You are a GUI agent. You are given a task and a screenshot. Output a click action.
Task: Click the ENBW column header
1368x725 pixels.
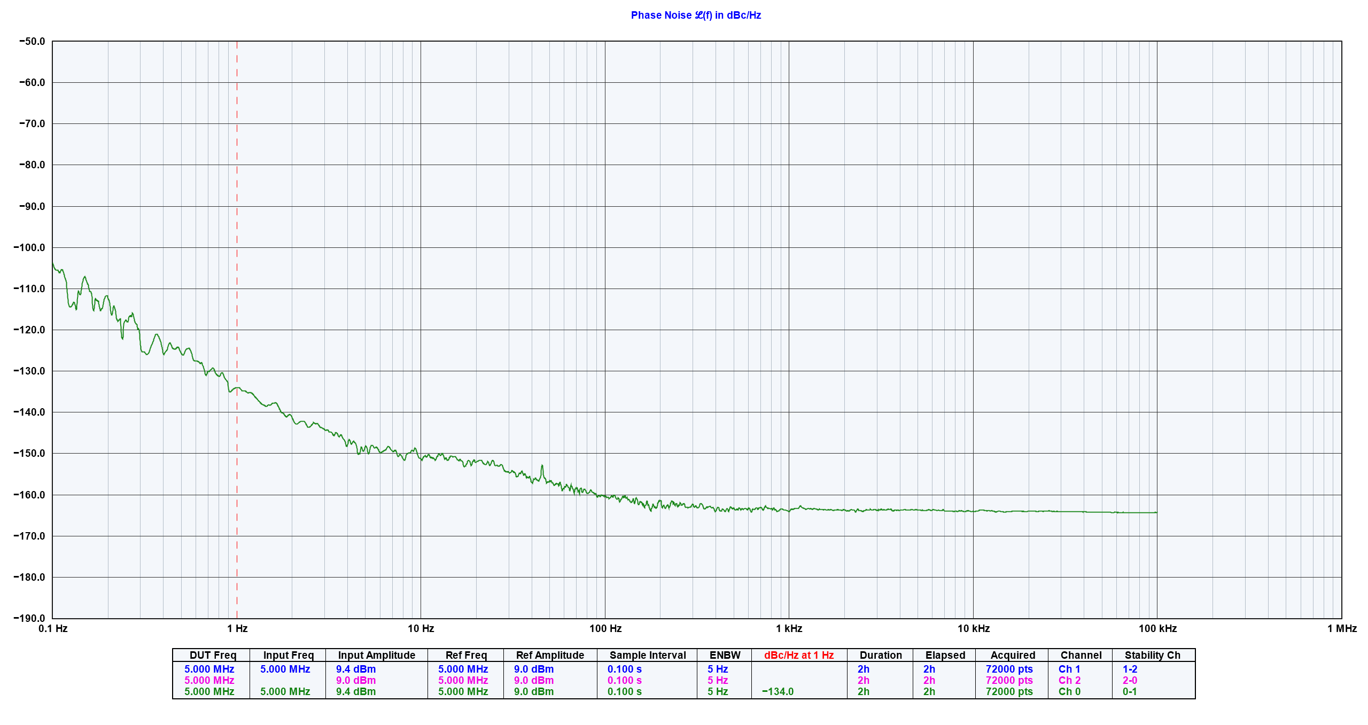[725, 655]
